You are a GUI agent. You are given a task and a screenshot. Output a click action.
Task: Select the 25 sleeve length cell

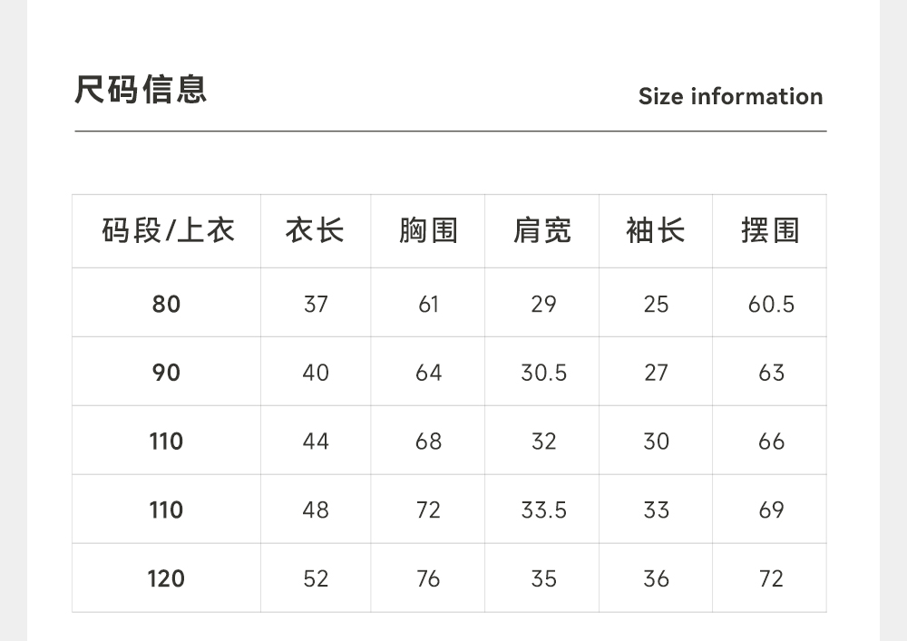[x=656, y=304]
